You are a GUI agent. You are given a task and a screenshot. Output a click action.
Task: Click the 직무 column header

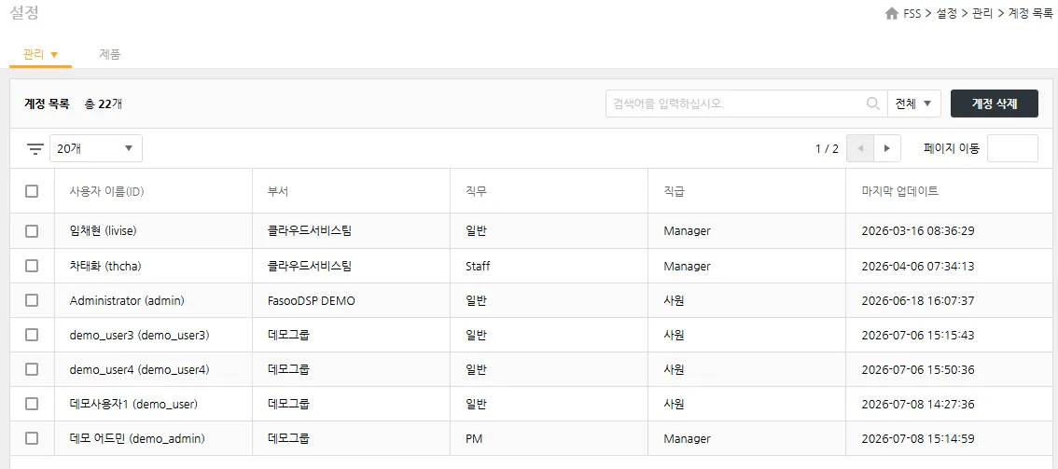pyautogui.click(x=477, y=191)
